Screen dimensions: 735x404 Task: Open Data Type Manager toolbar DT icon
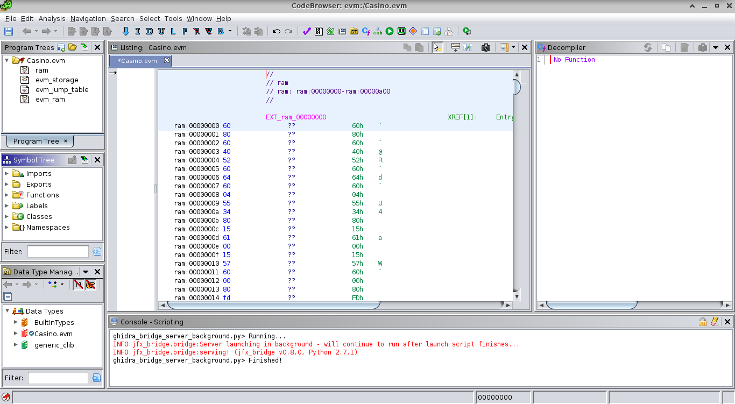[354, 31]
